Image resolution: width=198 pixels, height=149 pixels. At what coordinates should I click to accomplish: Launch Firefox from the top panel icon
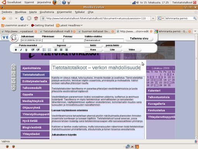55,2
